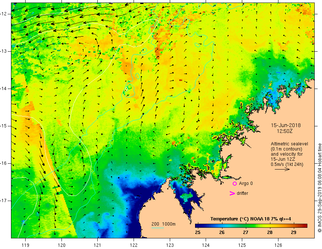Click the '0.5m/s (1kt 24h)' label
Image resolution: width=322 pixels, height=249 pixels.
[x=287, y=164]
